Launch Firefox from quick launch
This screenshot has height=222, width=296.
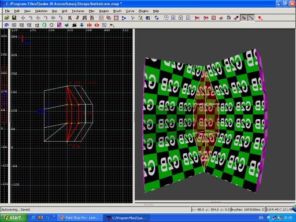(40, 218)
